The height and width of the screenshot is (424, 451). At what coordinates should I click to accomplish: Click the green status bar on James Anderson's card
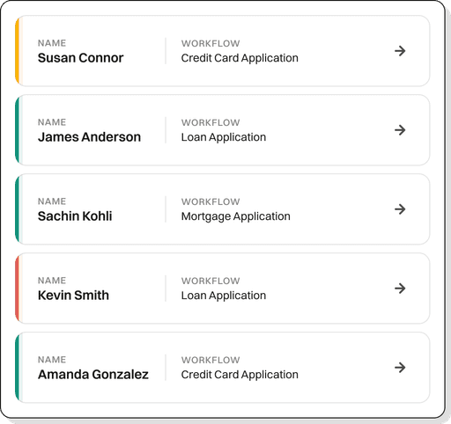pos(18,130)
